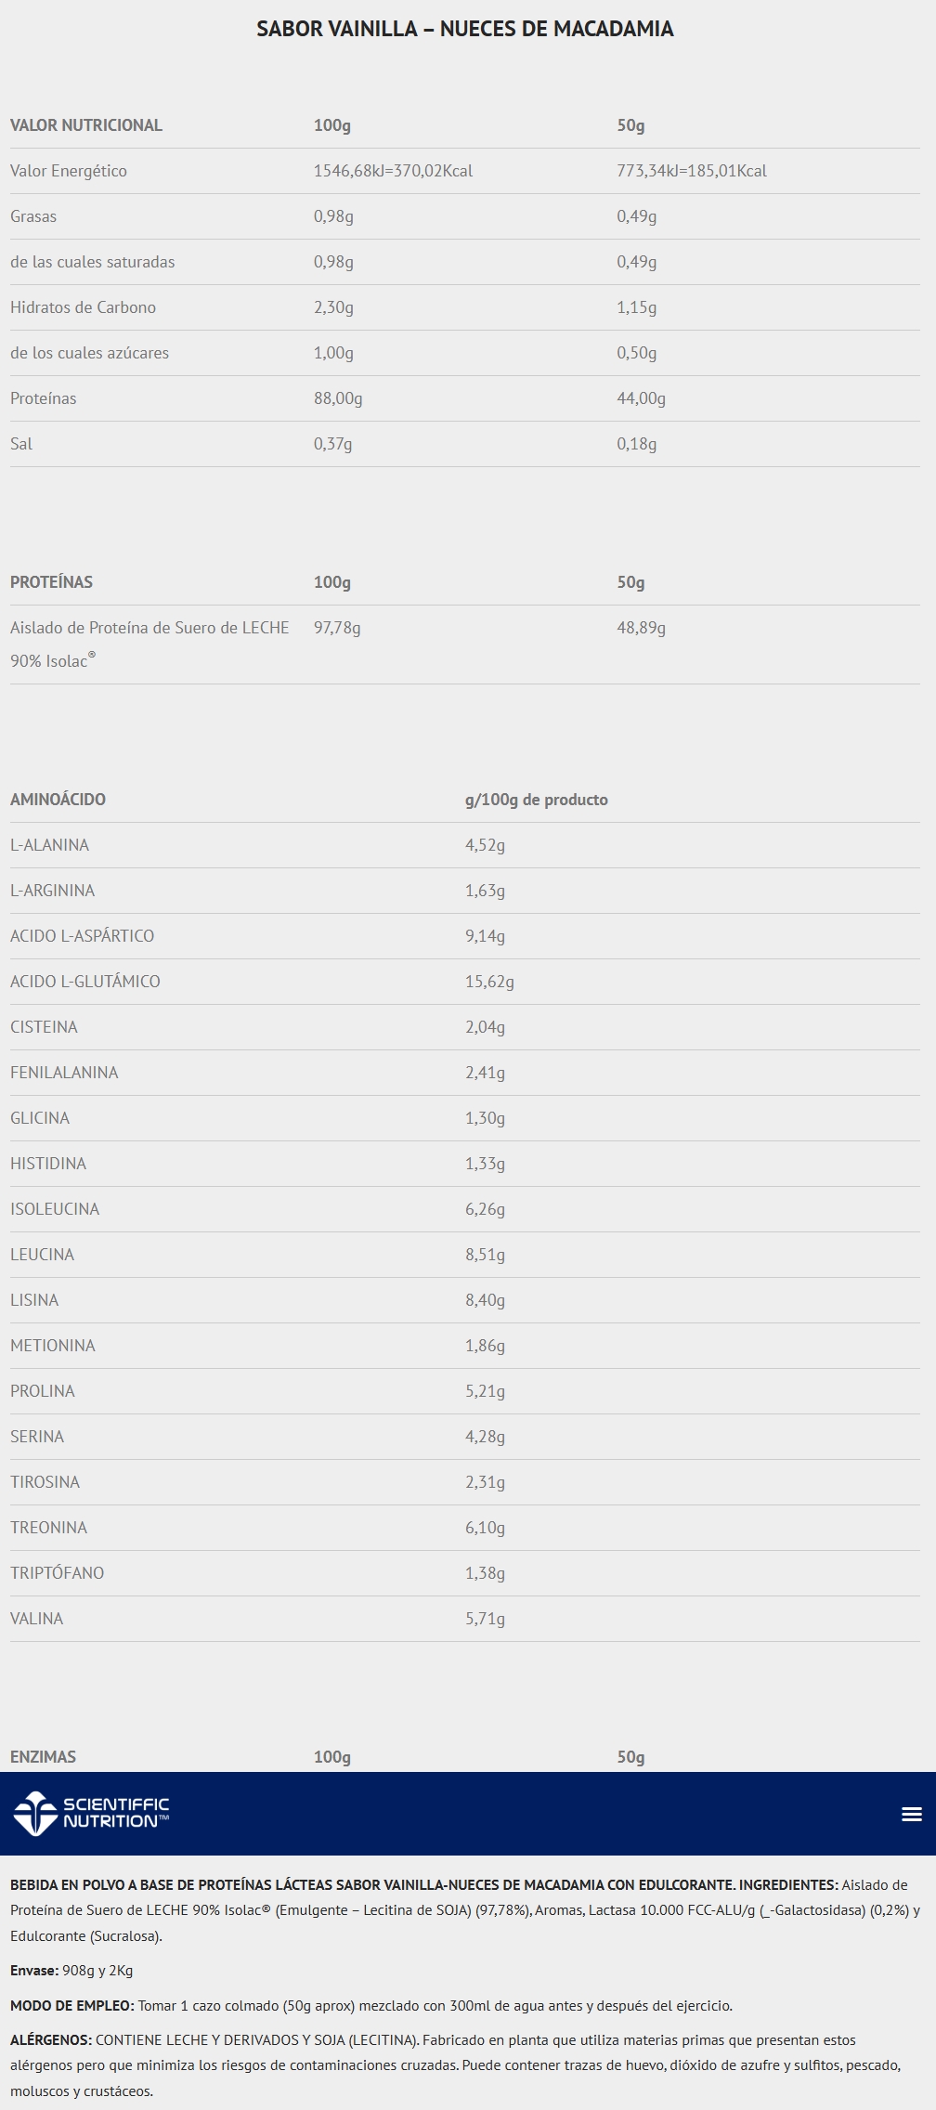Viewport: 936px width, 2110px height.
Task: Select the 1546,68kJ=370,02Kcal energy value
Action: click(x=393, y=171)
